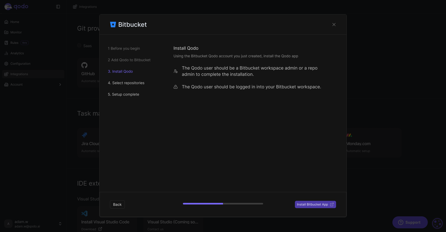The image size is (446, 232).
Task: Open the Monday.com integration card
Action: click(374, 143)
